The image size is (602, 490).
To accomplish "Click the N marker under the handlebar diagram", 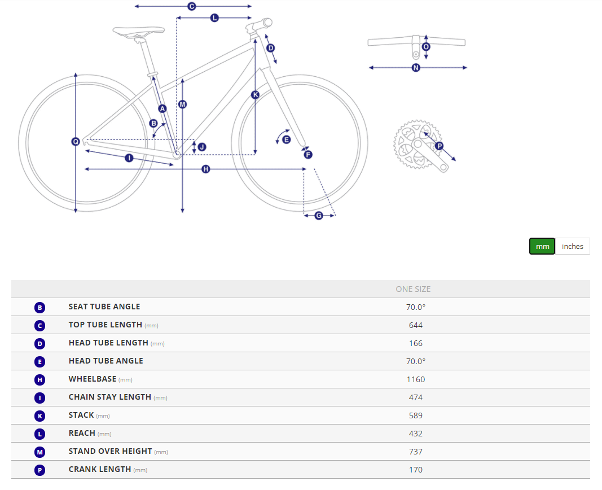I will coord(416,68).
